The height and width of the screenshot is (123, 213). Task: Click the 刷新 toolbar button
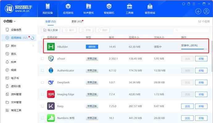[x=102, y=30]
